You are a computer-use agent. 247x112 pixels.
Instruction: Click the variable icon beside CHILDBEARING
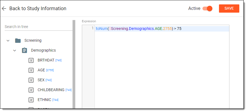tap(31, 90)
